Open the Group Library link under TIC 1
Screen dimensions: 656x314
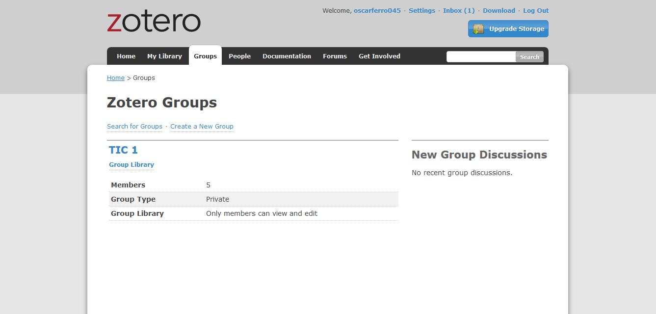pyautogui.click(x=131, y=164)
